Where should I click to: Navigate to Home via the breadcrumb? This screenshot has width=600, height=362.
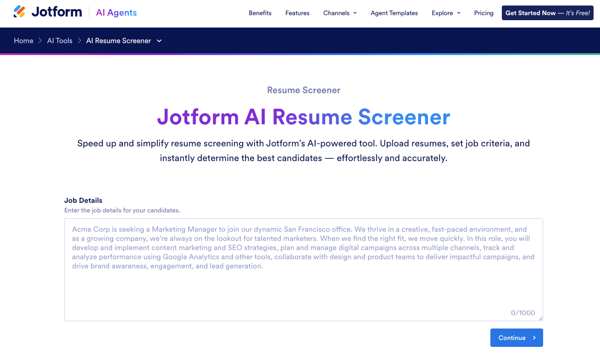[x=23, y=41]
